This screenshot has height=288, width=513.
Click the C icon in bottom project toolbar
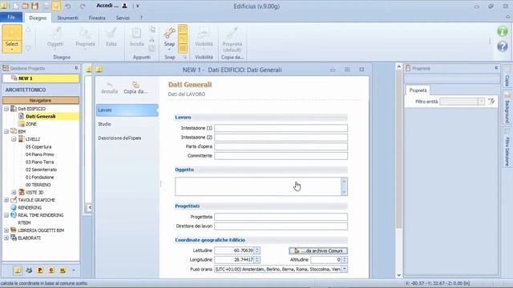(51, 270)
